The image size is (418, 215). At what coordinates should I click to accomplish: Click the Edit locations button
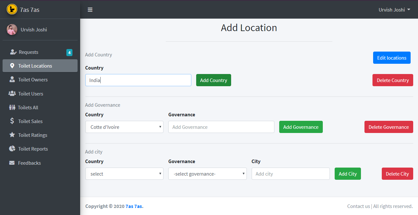392,58
